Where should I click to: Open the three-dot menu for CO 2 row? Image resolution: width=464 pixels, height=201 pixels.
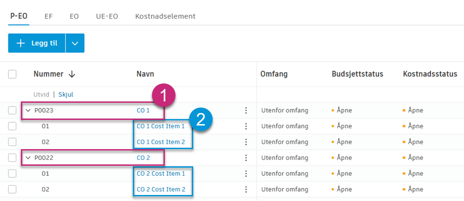click(246, 158)
